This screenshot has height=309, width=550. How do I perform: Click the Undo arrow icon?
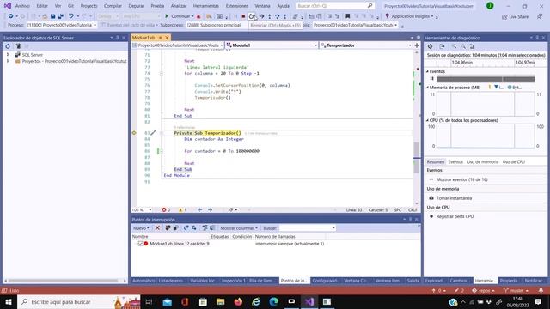[x=71, y=16]
